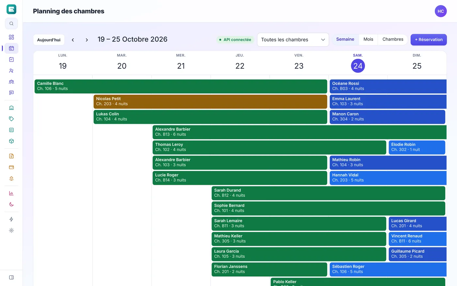The width and height of the screenshot is (457, 286).
Task: Open Hannah Vidal's Ch. 203 reservation
Action: tap(388, 178)
